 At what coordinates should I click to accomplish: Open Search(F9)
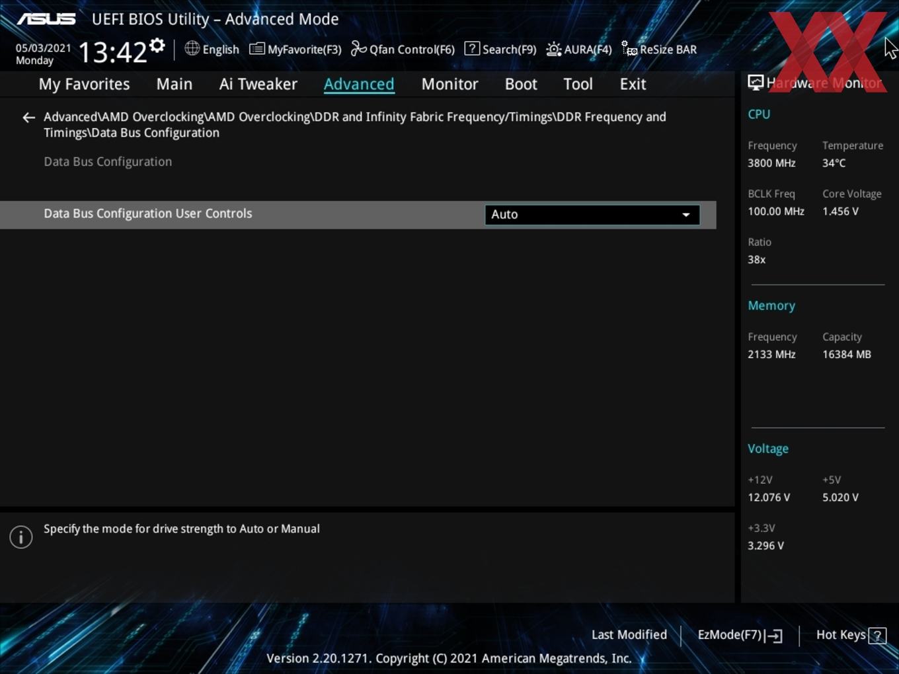[500, 50]
